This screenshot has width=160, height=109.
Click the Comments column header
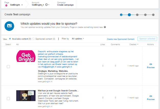115,44
